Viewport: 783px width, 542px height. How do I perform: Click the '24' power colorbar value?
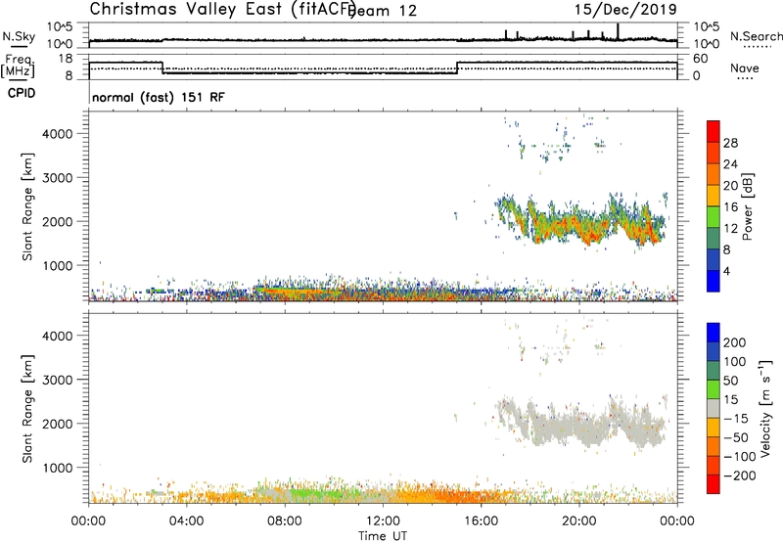pos(730,164)
